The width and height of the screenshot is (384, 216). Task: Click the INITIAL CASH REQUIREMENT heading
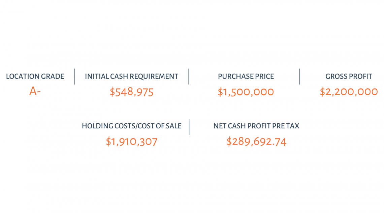point(131,76)
